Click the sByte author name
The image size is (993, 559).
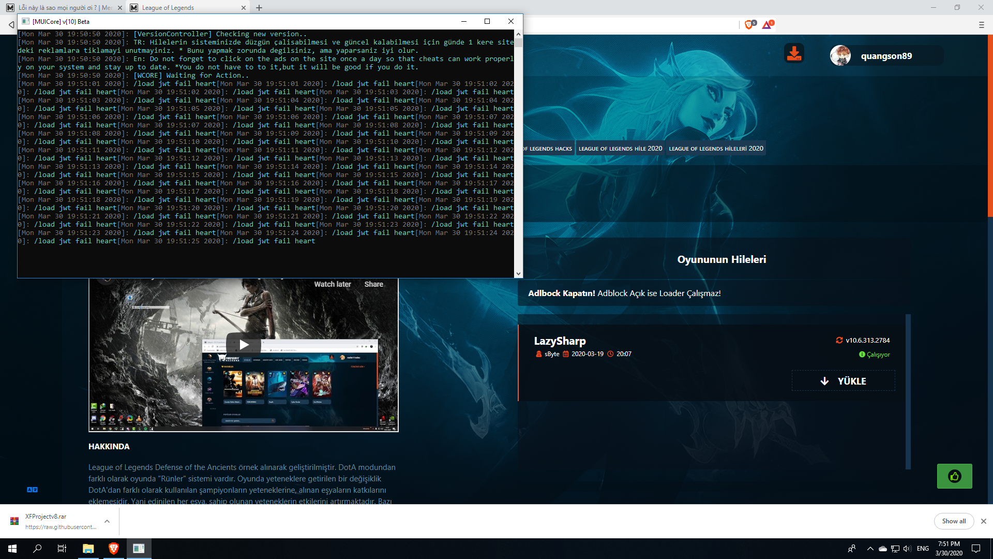552,354
